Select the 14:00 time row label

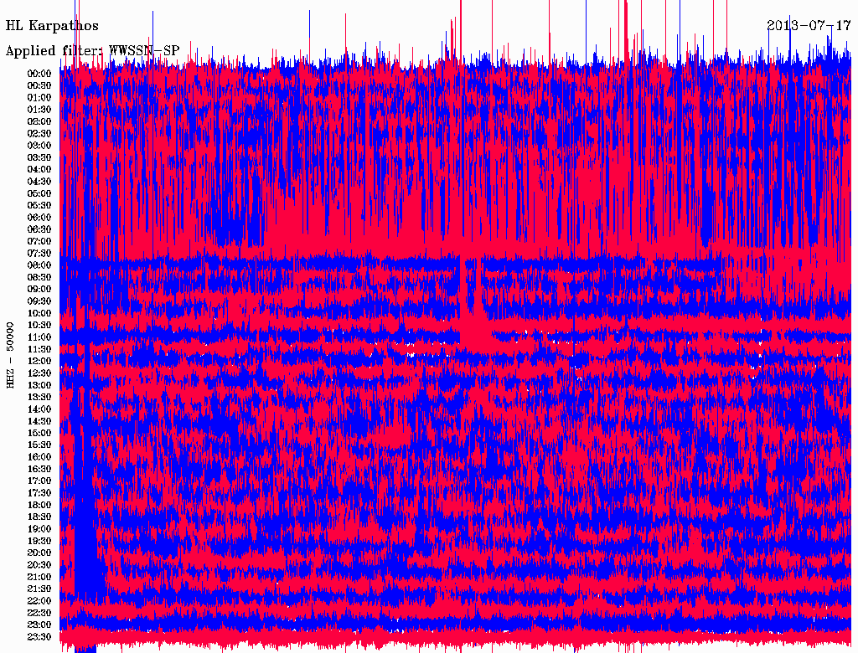tap(39, 409)
